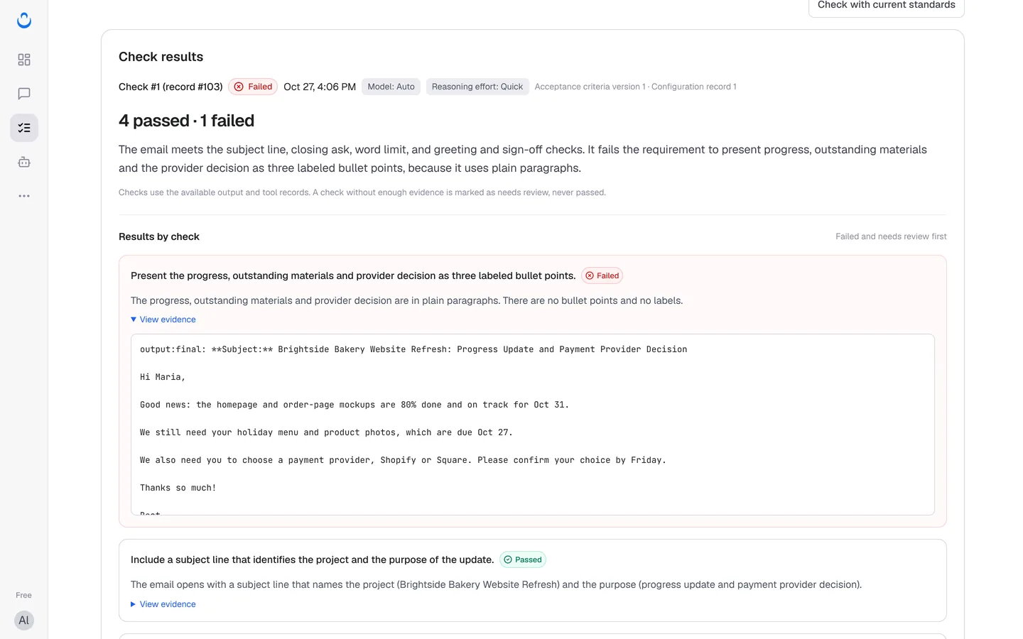
Task: Click the AI user avatar
Action: click(24, 621)
